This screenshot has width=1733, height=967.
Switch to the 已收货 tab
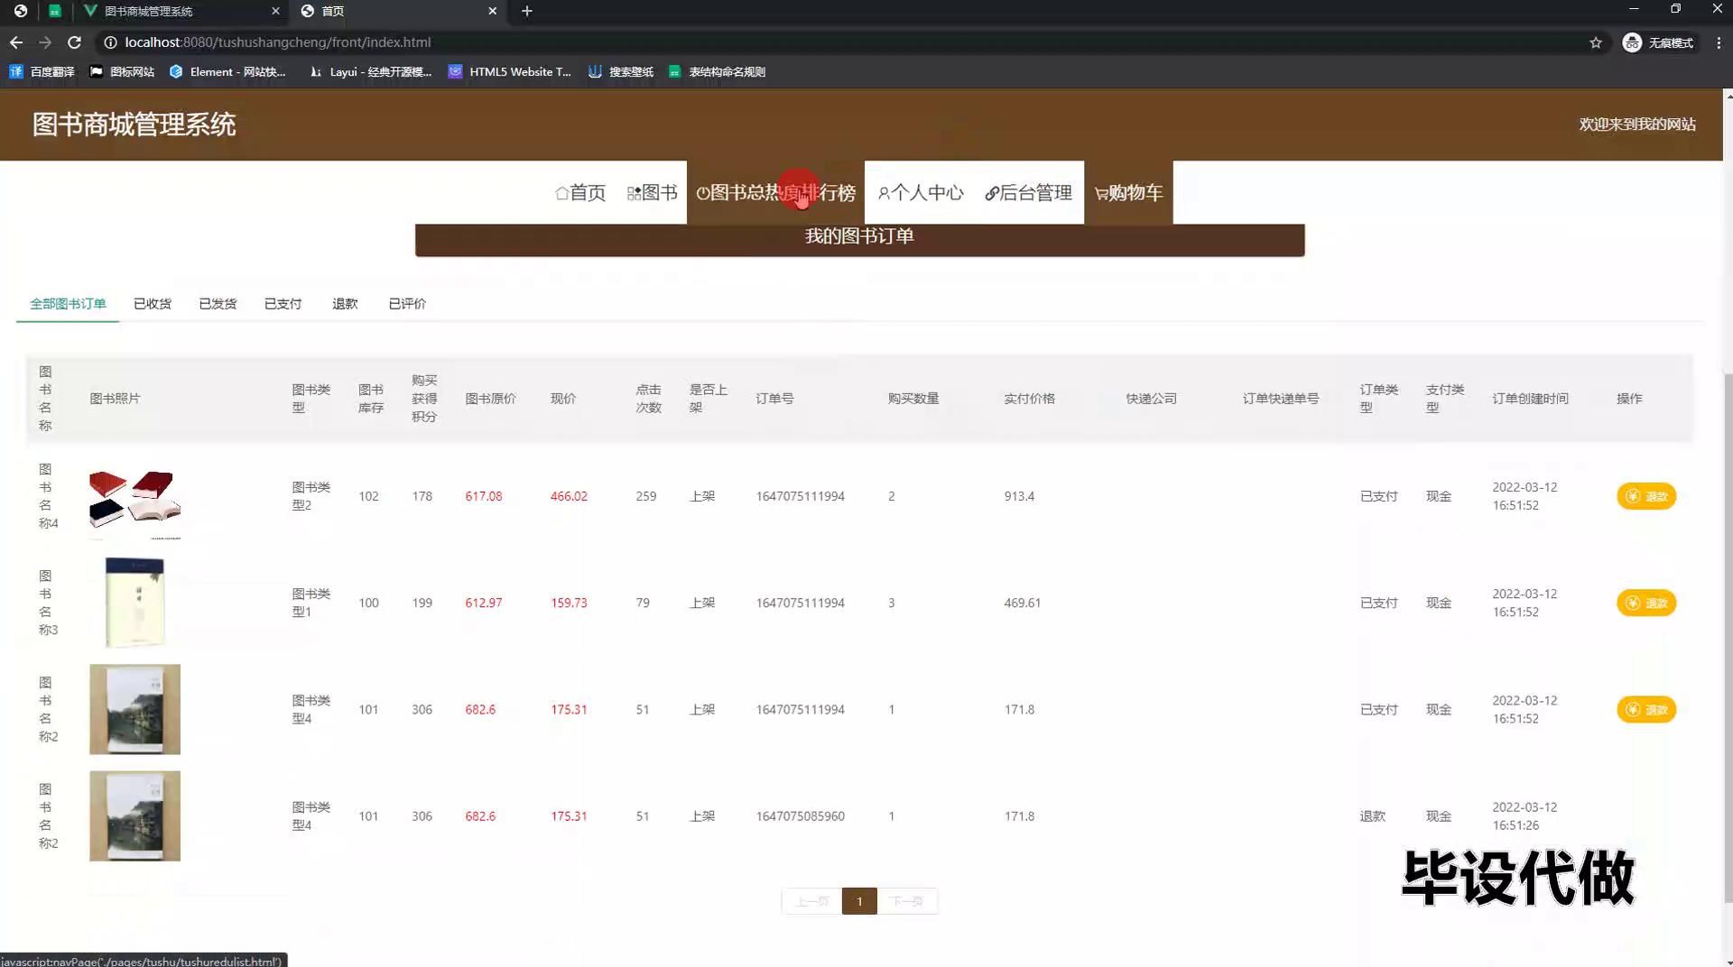coord(153,304)
